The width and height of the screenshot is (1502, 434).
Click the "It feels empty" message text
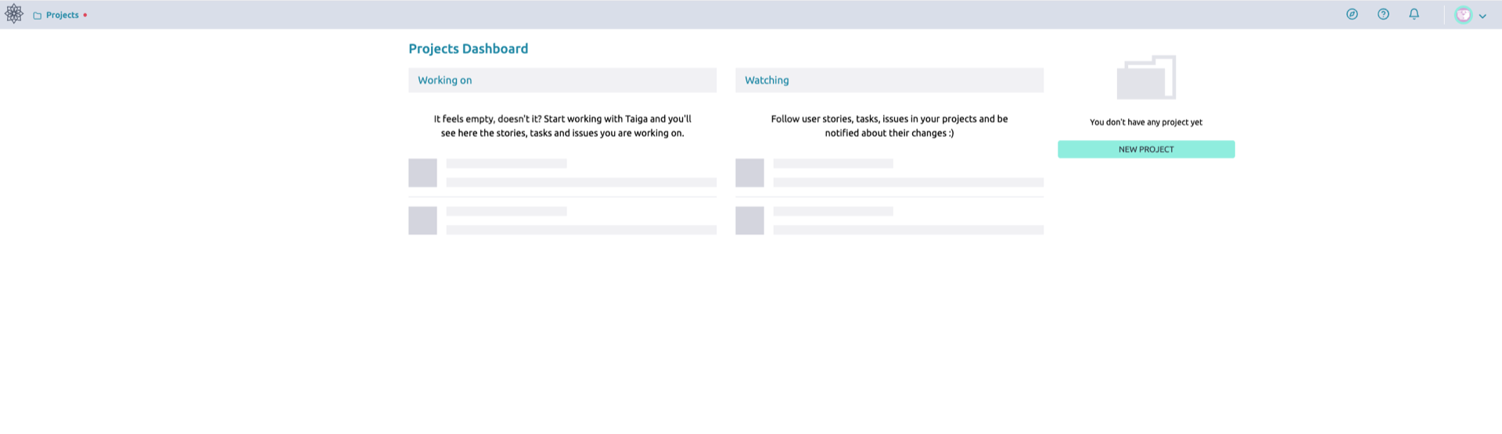tap(562, 126)
